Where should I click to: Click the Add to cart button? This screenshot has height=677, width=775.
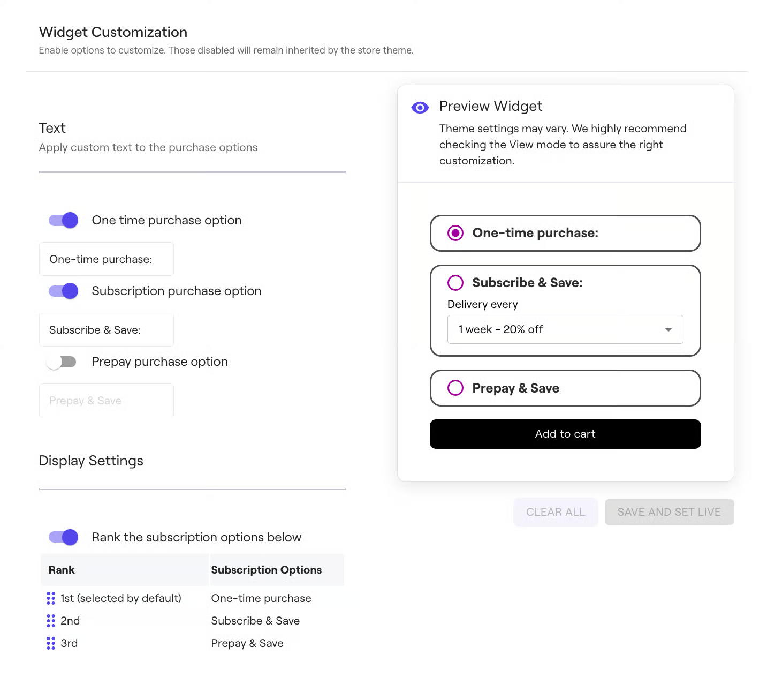tap(565, 434)
